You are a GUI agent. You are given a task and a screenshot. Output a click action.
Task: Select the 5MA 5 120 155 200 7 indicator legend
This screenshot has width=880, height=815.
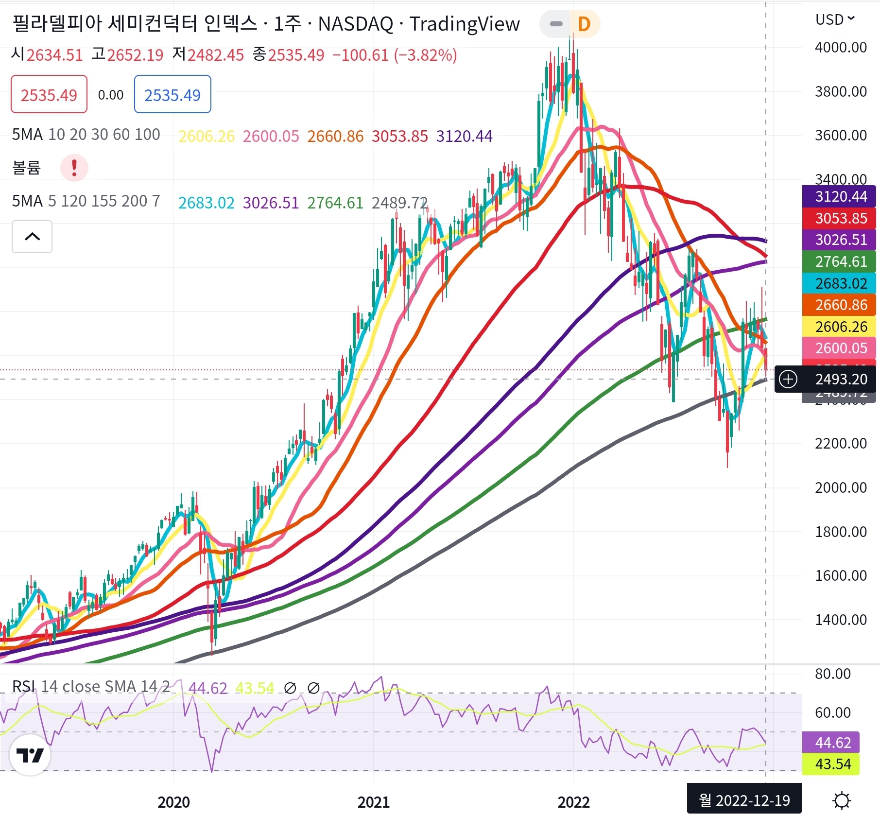pos(86,201)
